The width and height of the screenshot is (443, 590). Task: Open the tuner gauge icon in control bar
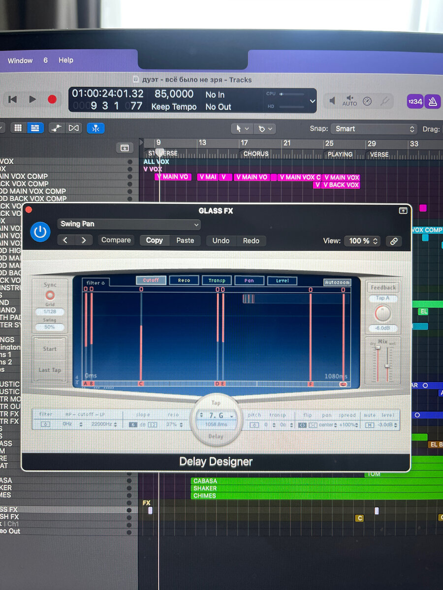tap(367, 101)
